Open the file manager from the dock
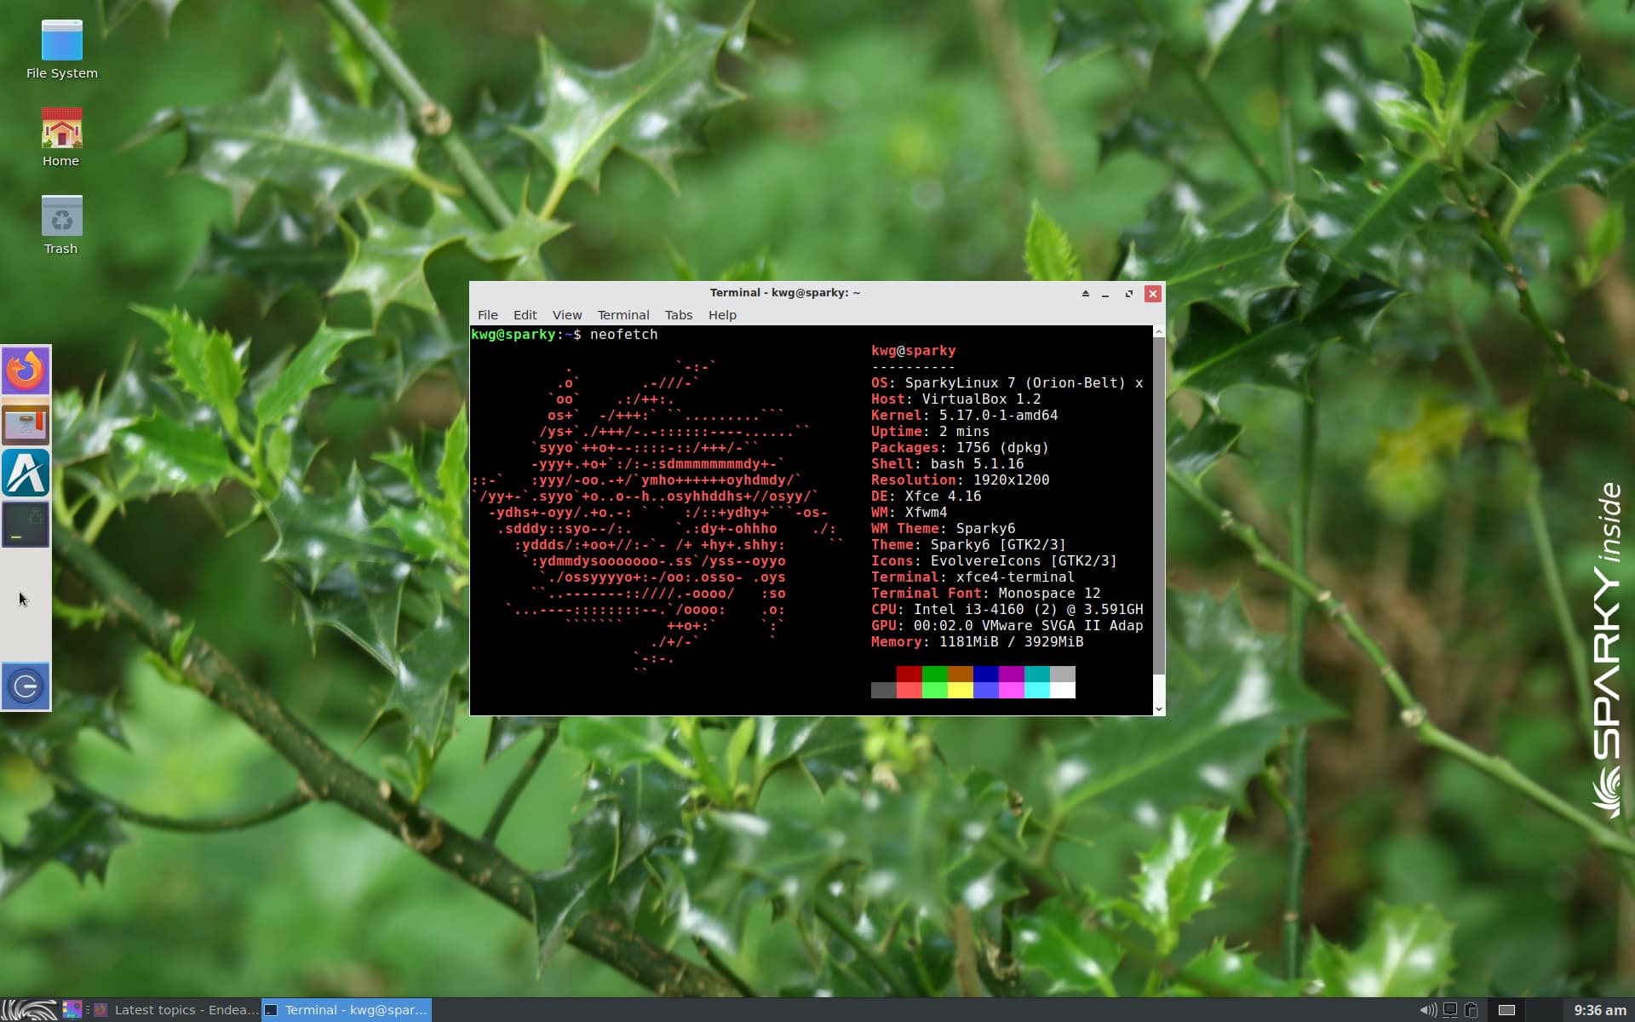Viewport: 1635px width, 1022px height. [26, 422]
